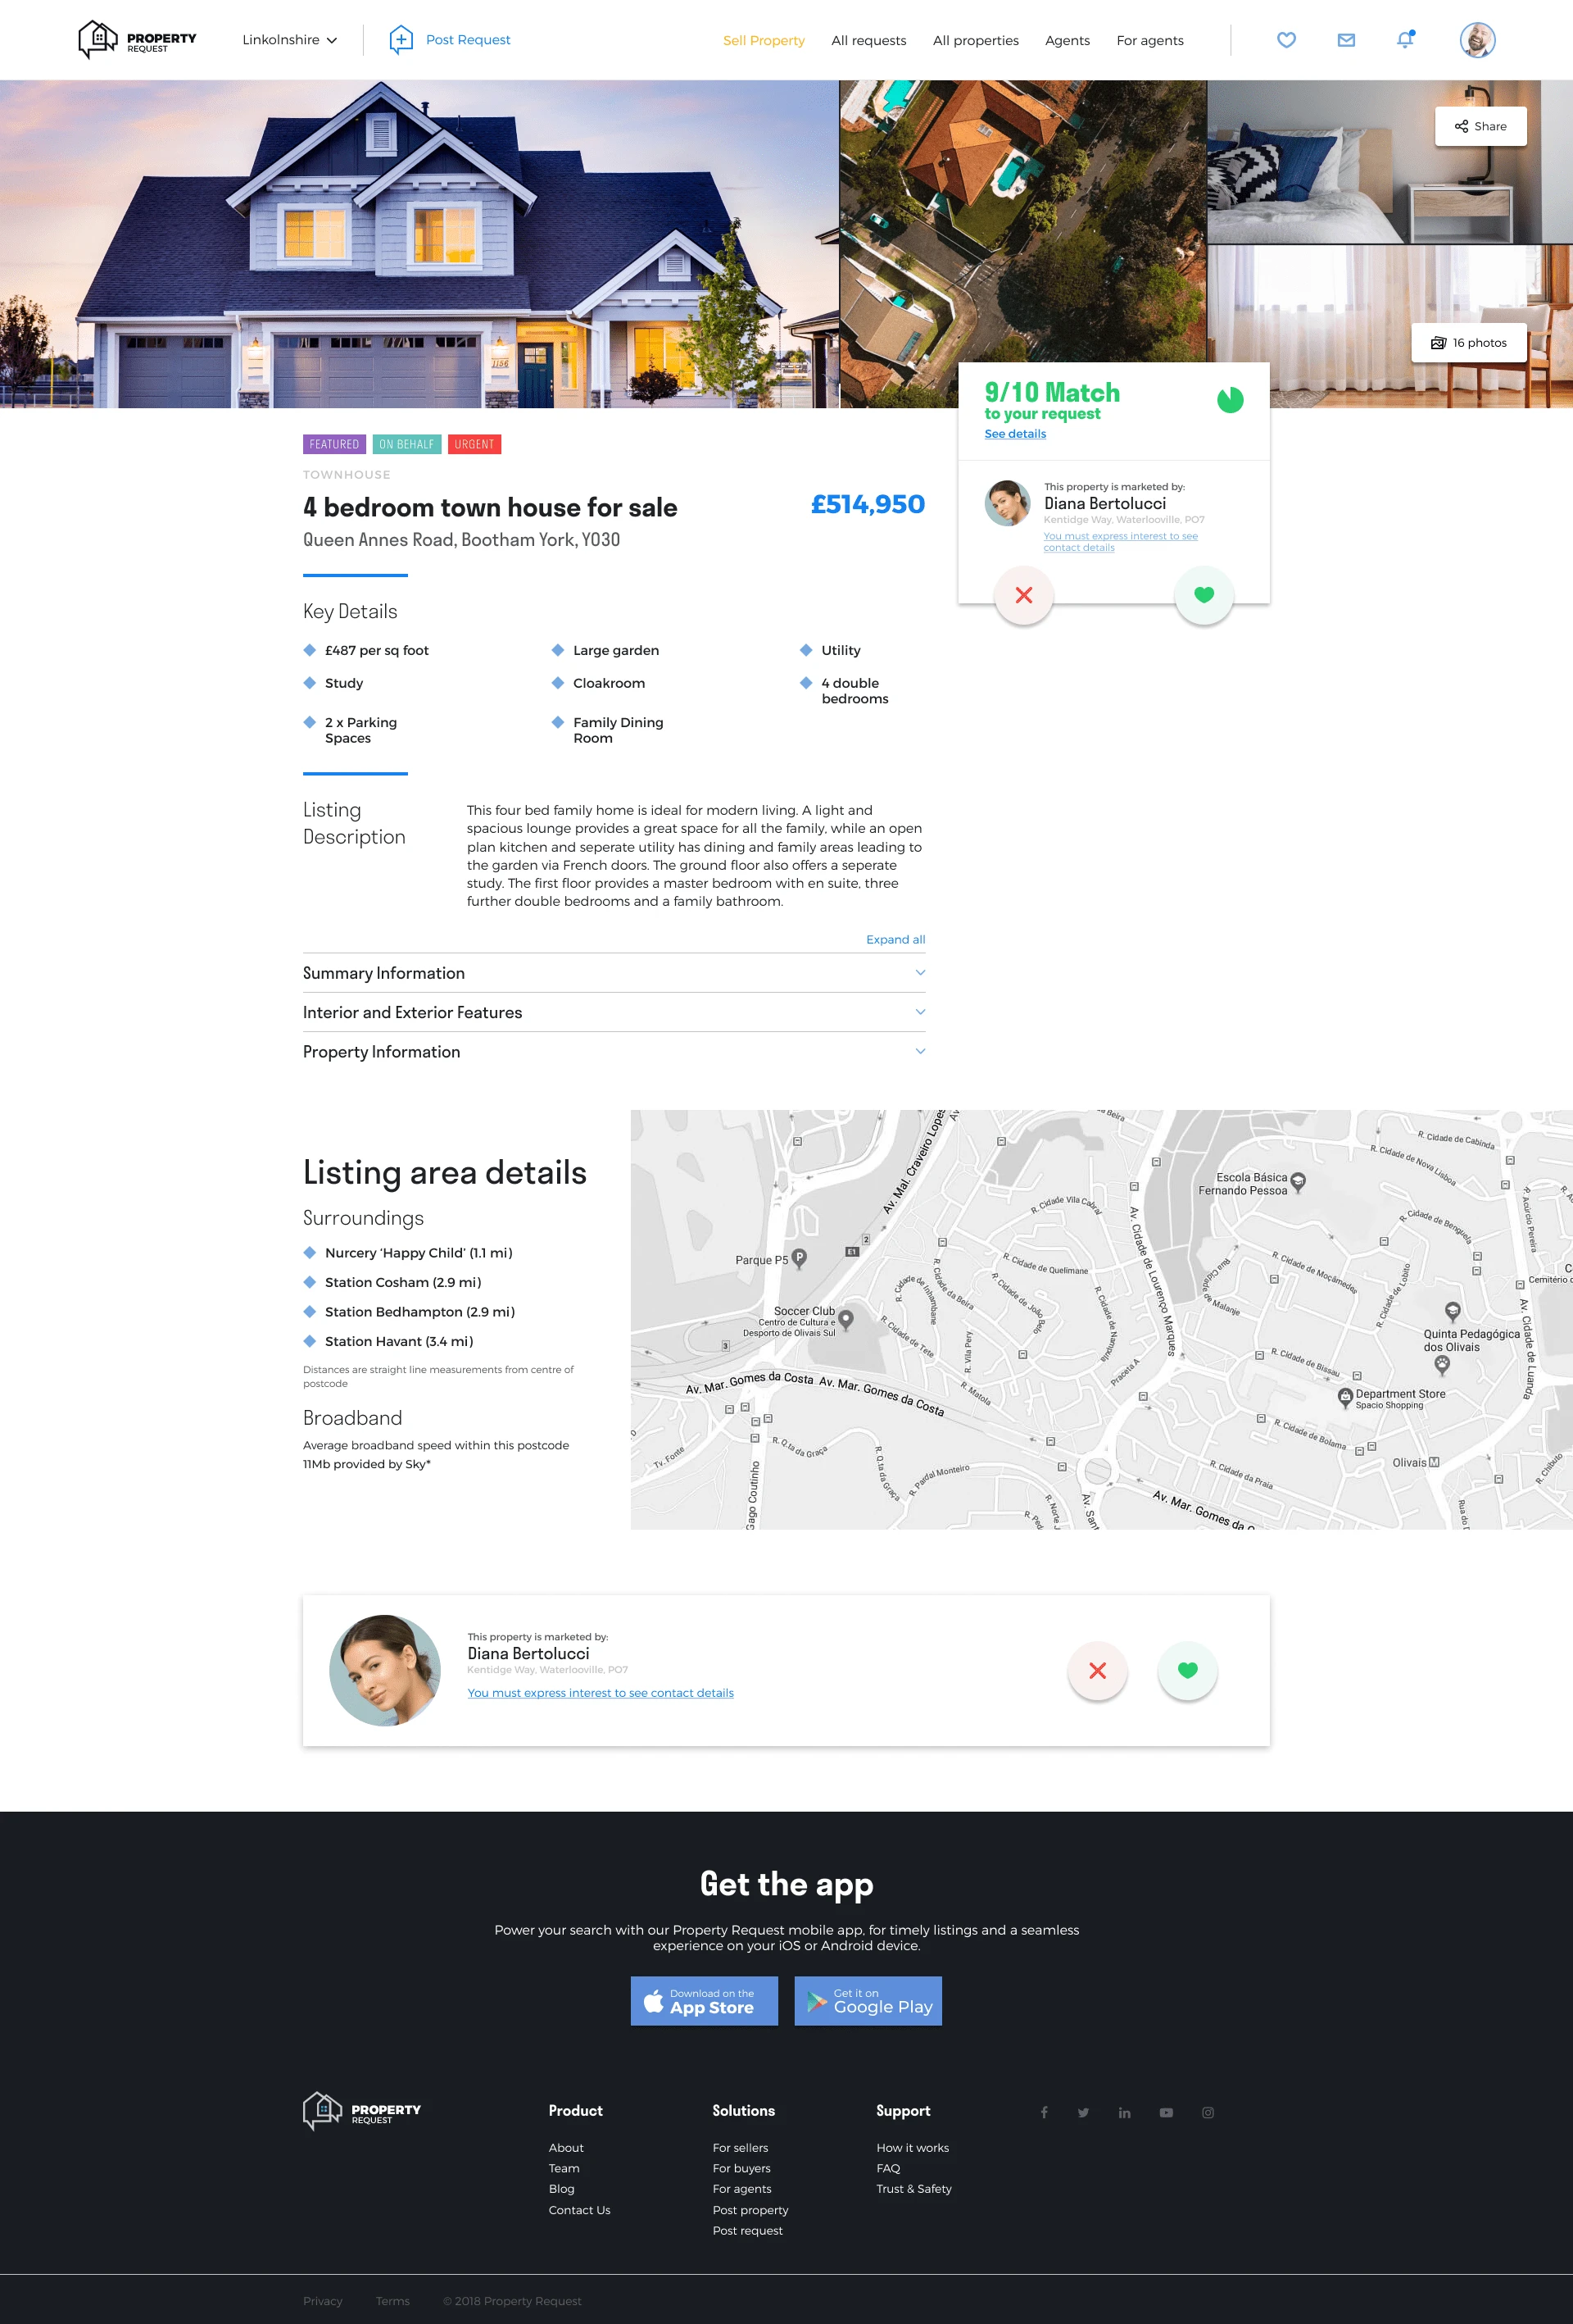
Task: Click the Property Request logo in header
Action: [x=138, y=40]
